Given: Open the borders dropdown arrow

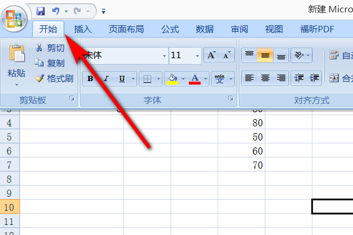Looking at the screenshot, I should 158,79.
